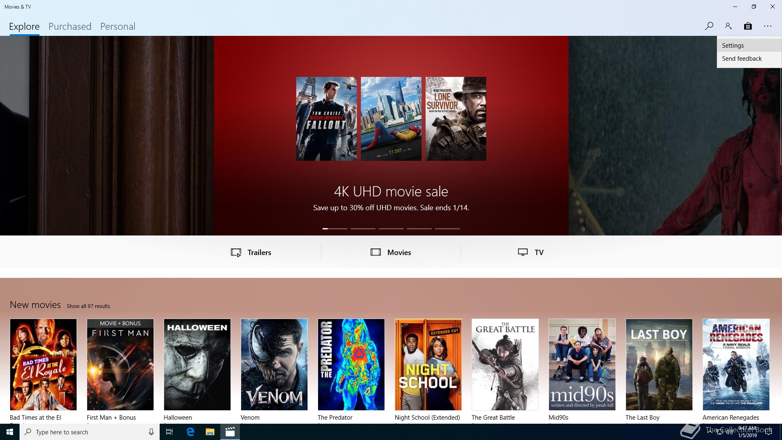Click the taskbar microphone icon
The width and height of the screenshot is (782, 440).
click(x=151, y=432)
